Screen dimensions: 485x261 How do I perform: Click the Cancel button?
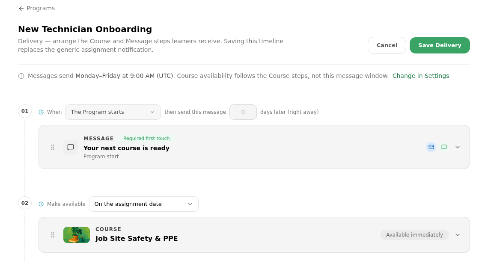387,45
